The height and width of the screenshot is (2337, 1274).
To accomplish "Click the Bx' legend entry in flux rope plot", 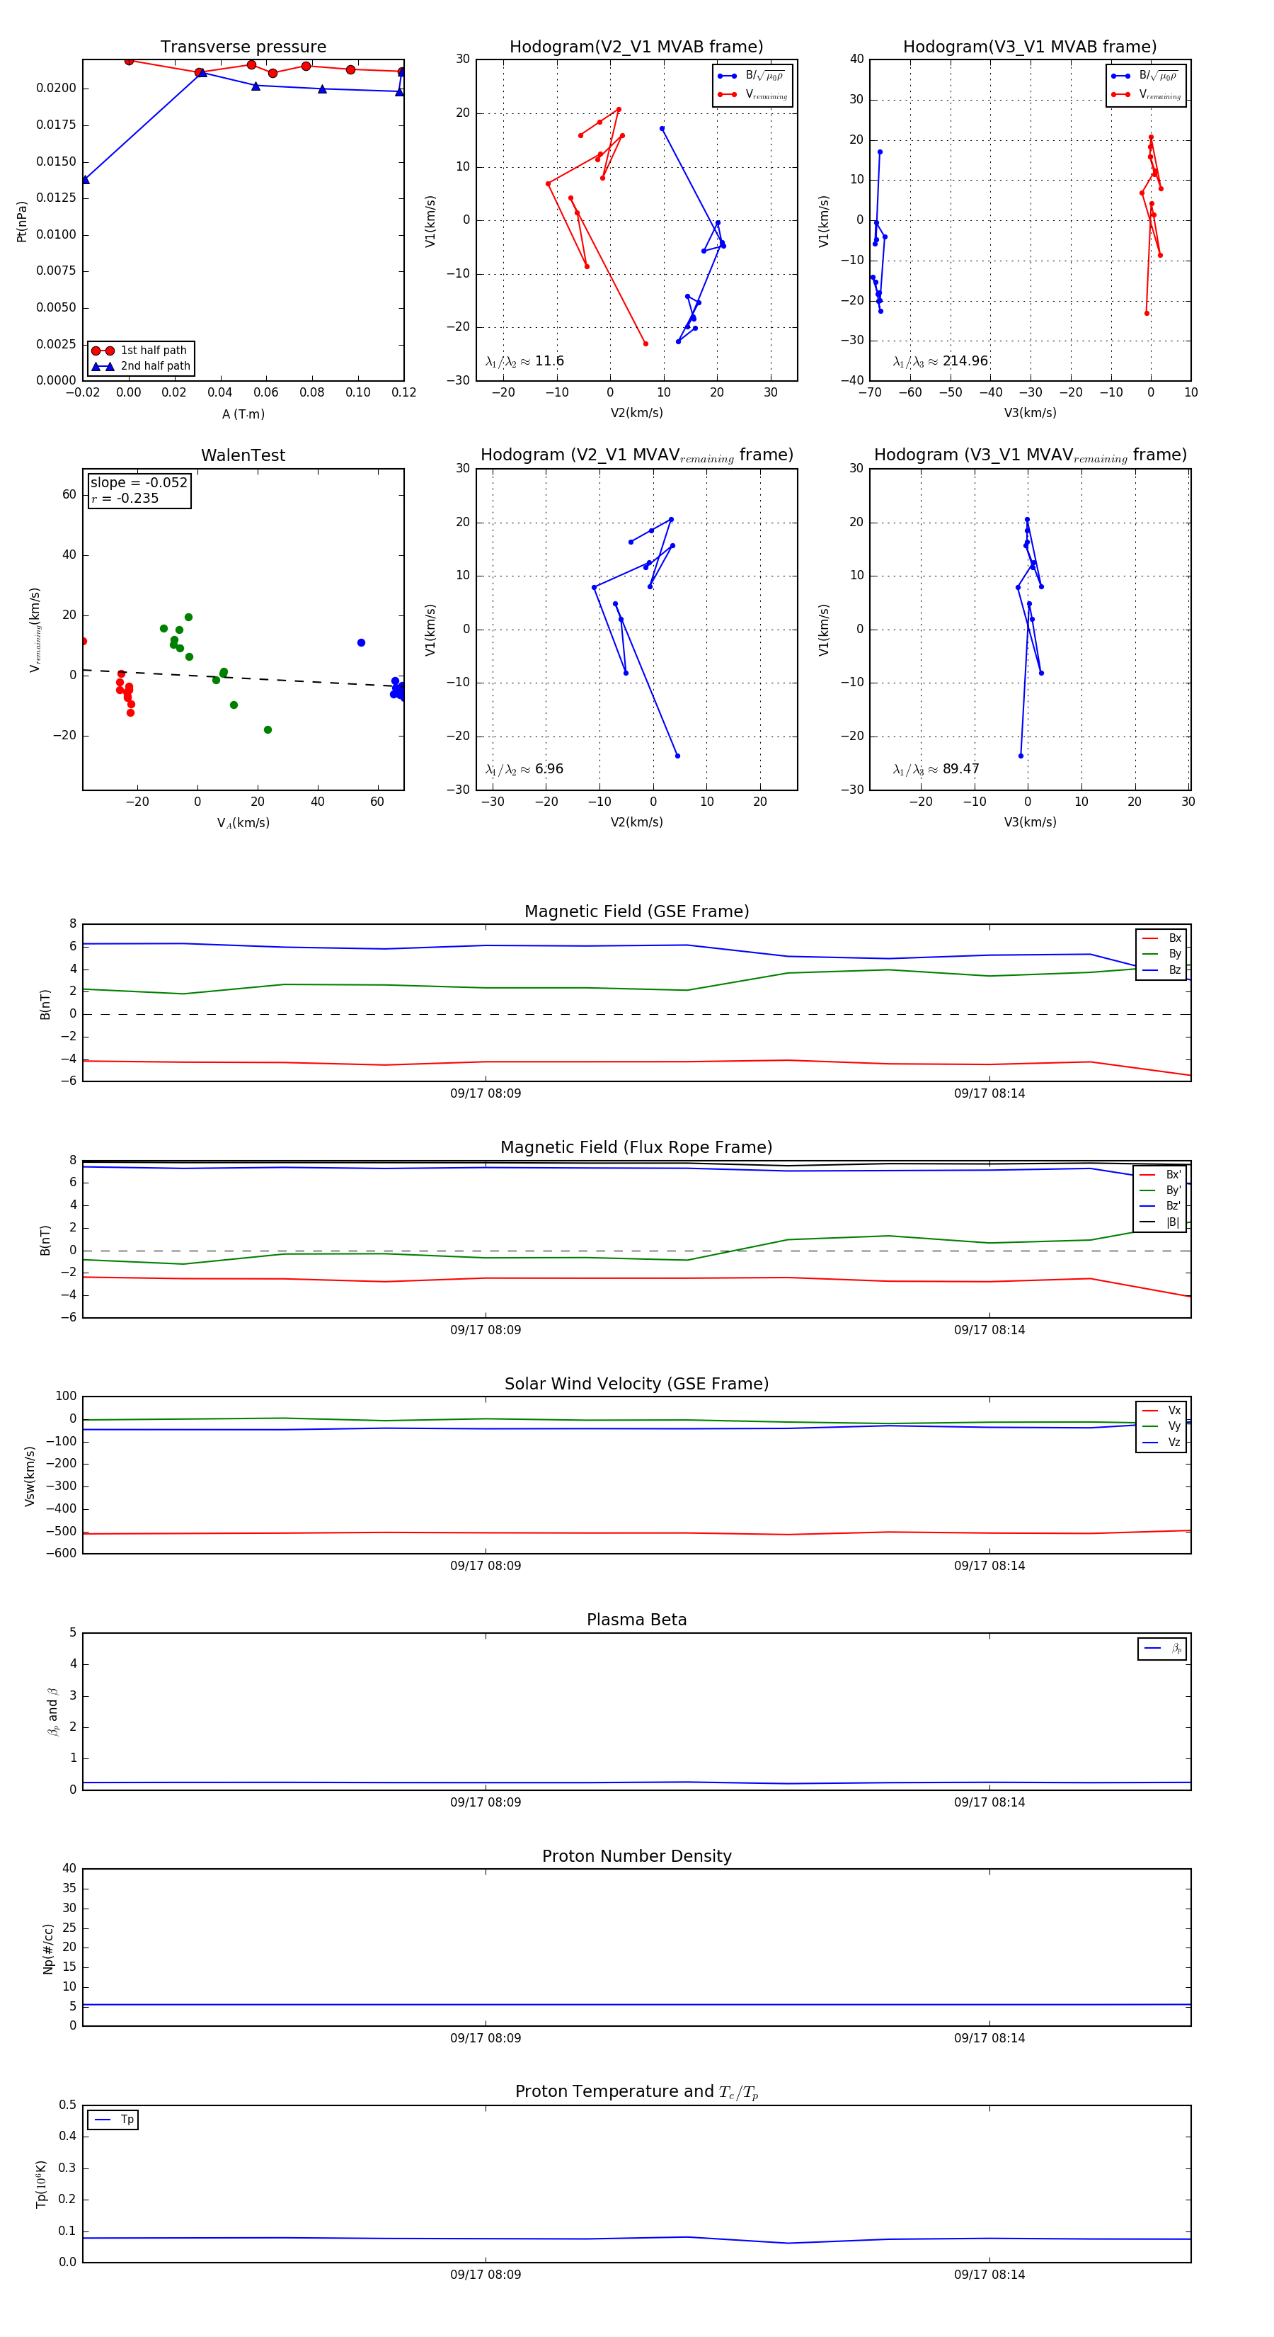I will click(x=1161, y=1174).
